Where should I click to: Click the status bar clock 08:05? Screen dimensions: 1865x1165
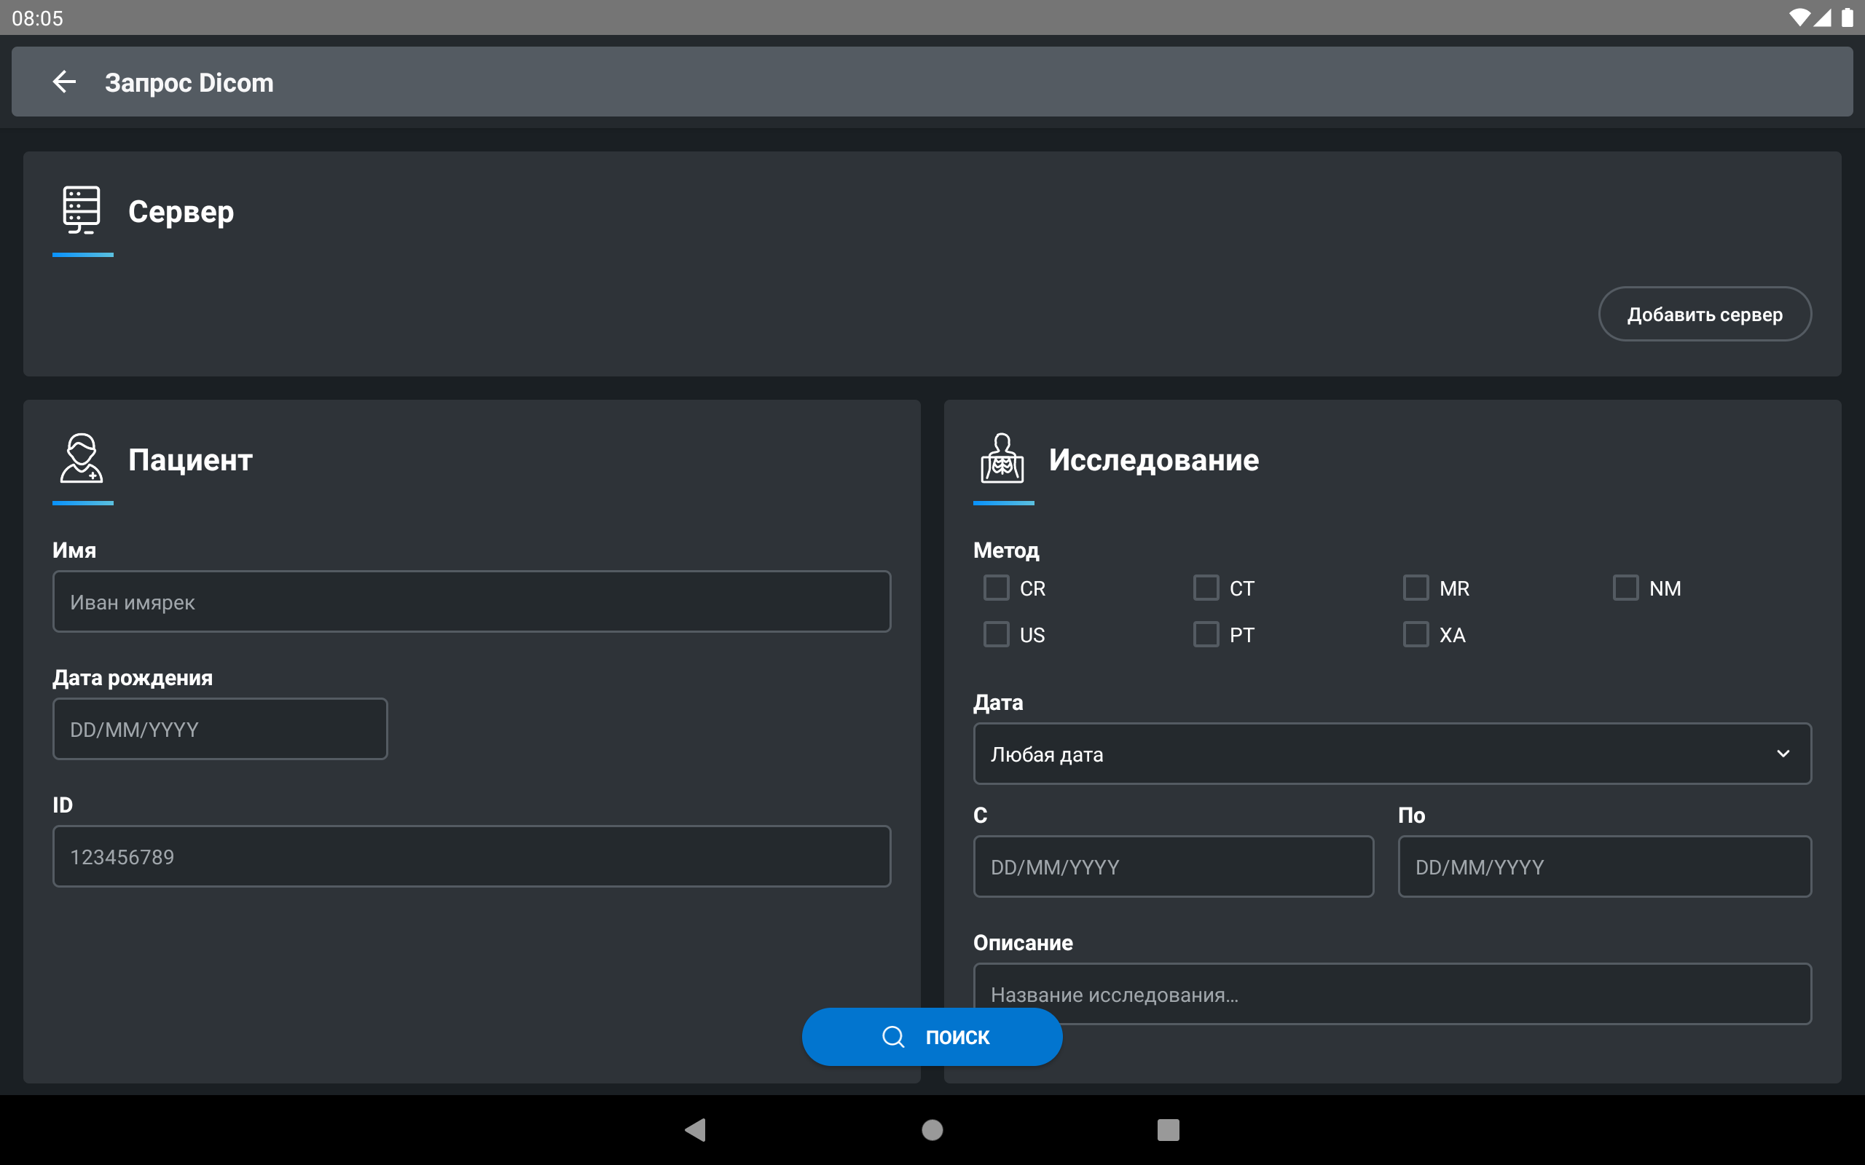tap(37, 17)
